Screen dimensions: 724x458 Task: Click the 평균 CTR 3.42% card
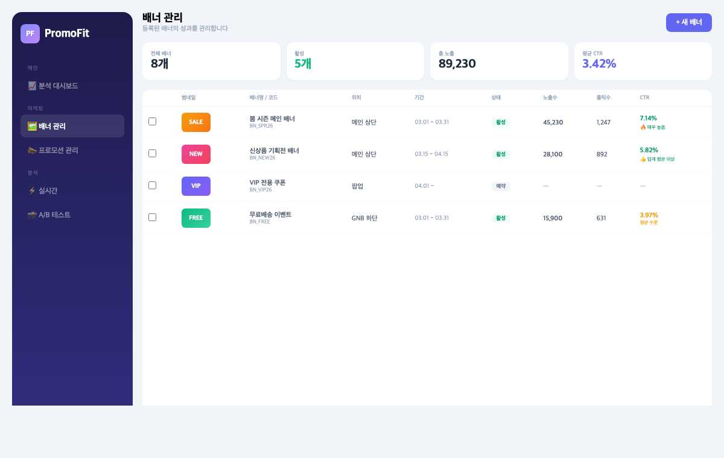point(643,61)
